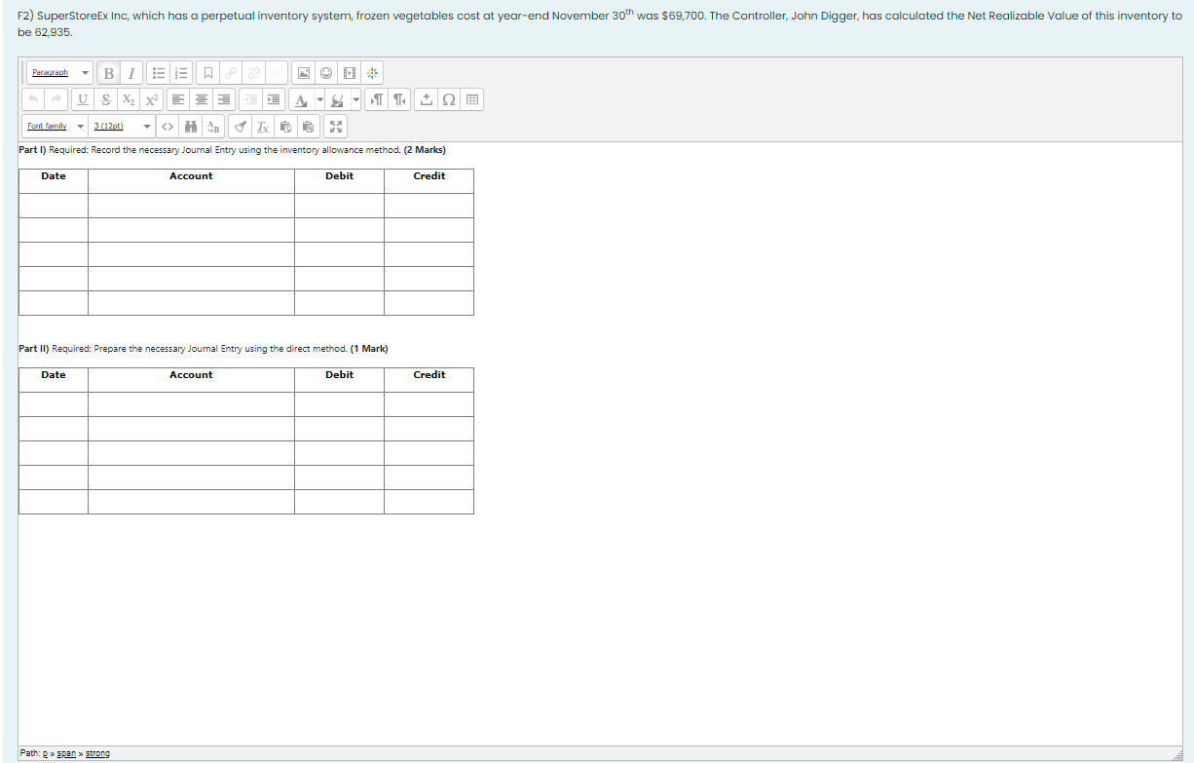Click the redo arrow
Image resolution: width=1194 pixels, height=763 pixels.
tap(56, 99)
